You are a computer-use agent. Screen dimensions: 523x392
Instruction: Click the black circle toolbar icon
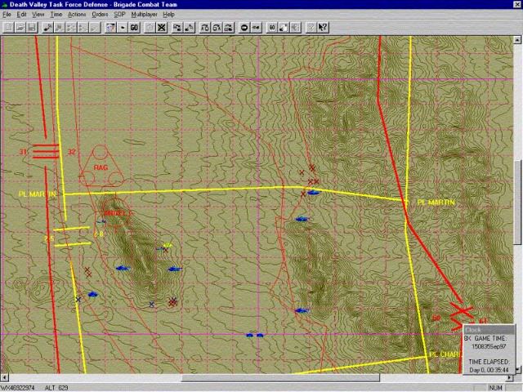click(245, 27)
